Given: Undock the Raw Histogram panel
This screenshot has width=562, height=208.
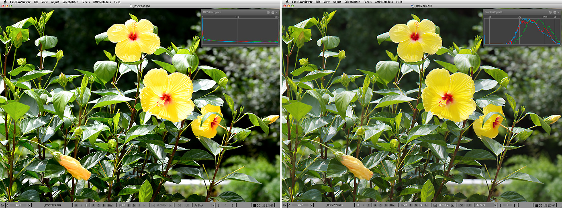Looking at the screenshot, I should [554, 12].
